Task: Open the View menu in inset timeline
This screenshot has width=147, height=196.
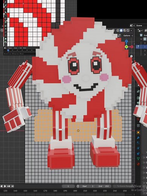Action: 21,48
